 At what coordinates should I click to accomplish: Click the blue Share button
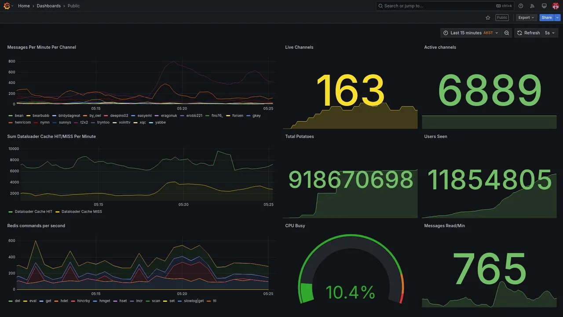tap(547, 18)
